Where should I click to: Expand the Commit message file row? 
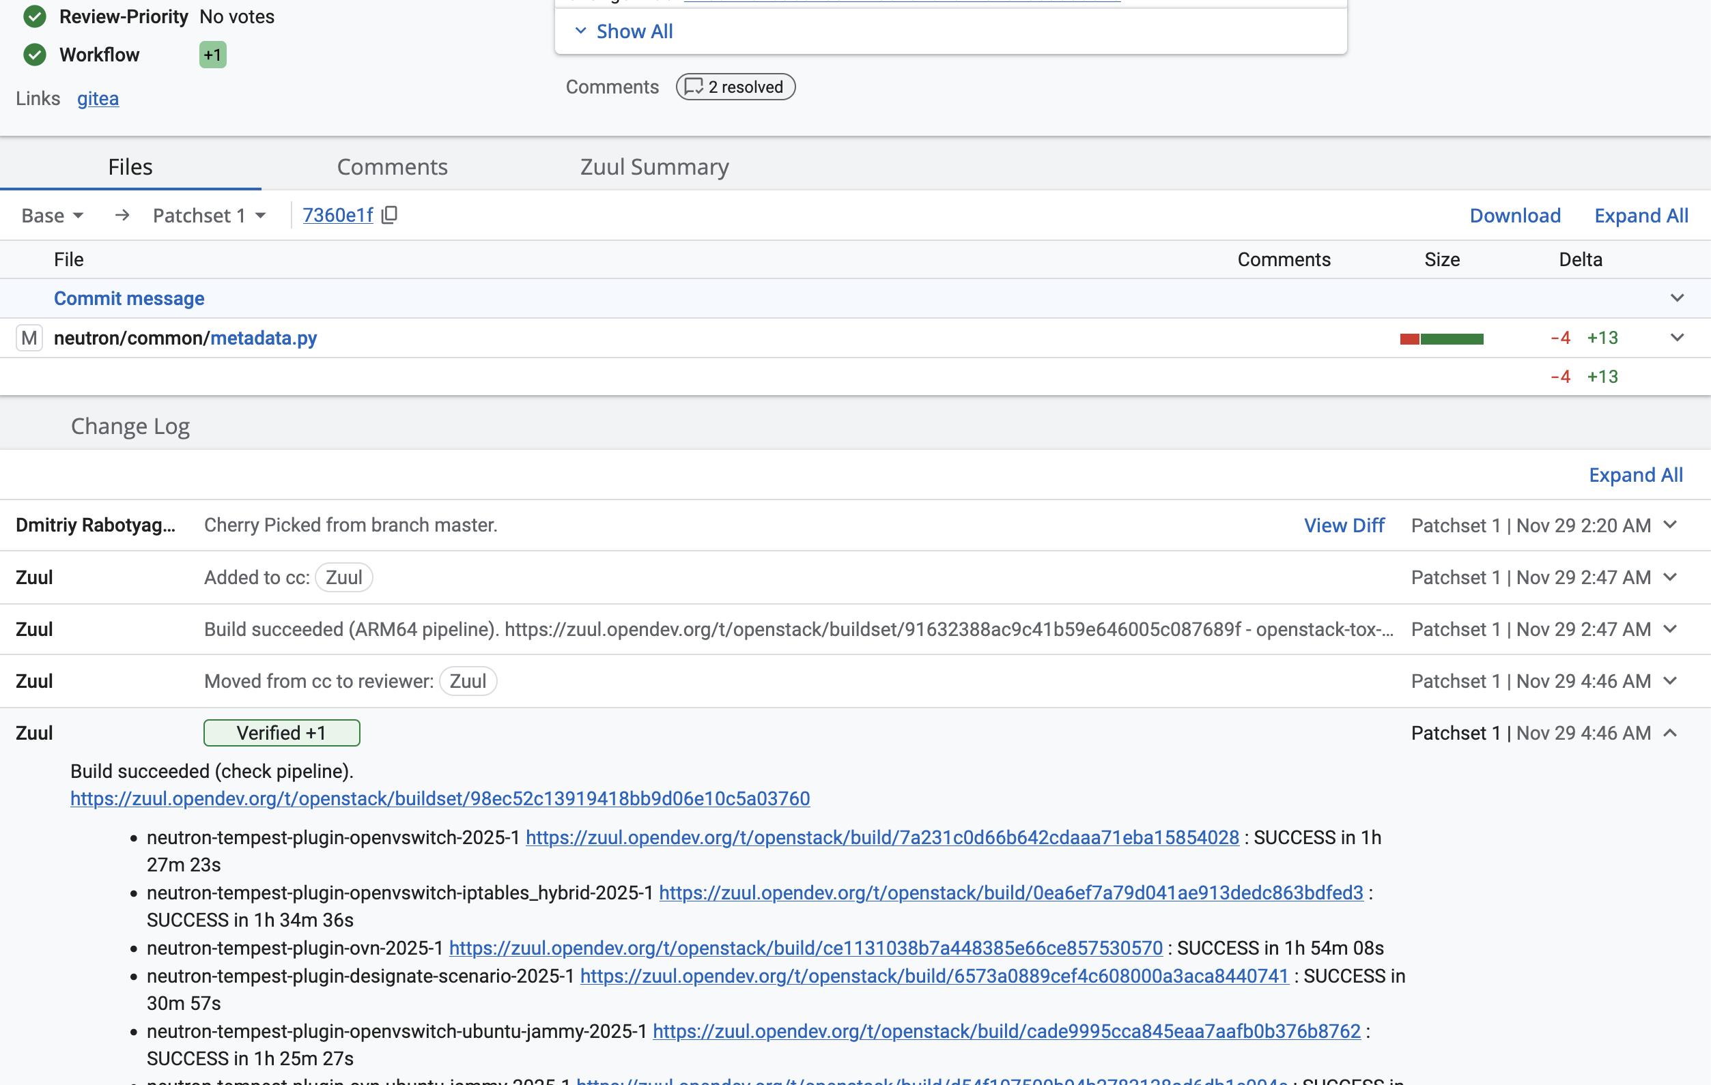[1677, 298]
